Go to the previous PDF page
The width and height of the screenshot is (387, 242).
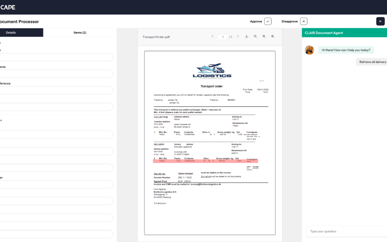(x=212, y=37)
